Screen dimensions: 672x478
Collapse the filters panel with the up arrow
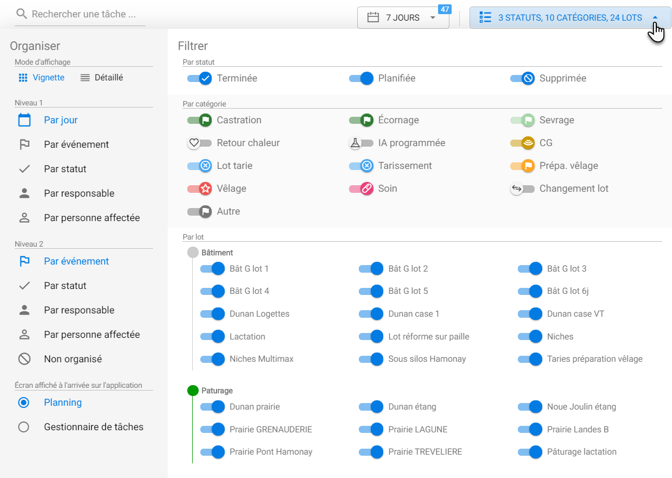[655, 17]
